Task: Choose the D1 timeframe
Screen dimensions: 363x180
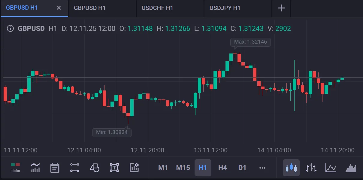Action: 242,168
